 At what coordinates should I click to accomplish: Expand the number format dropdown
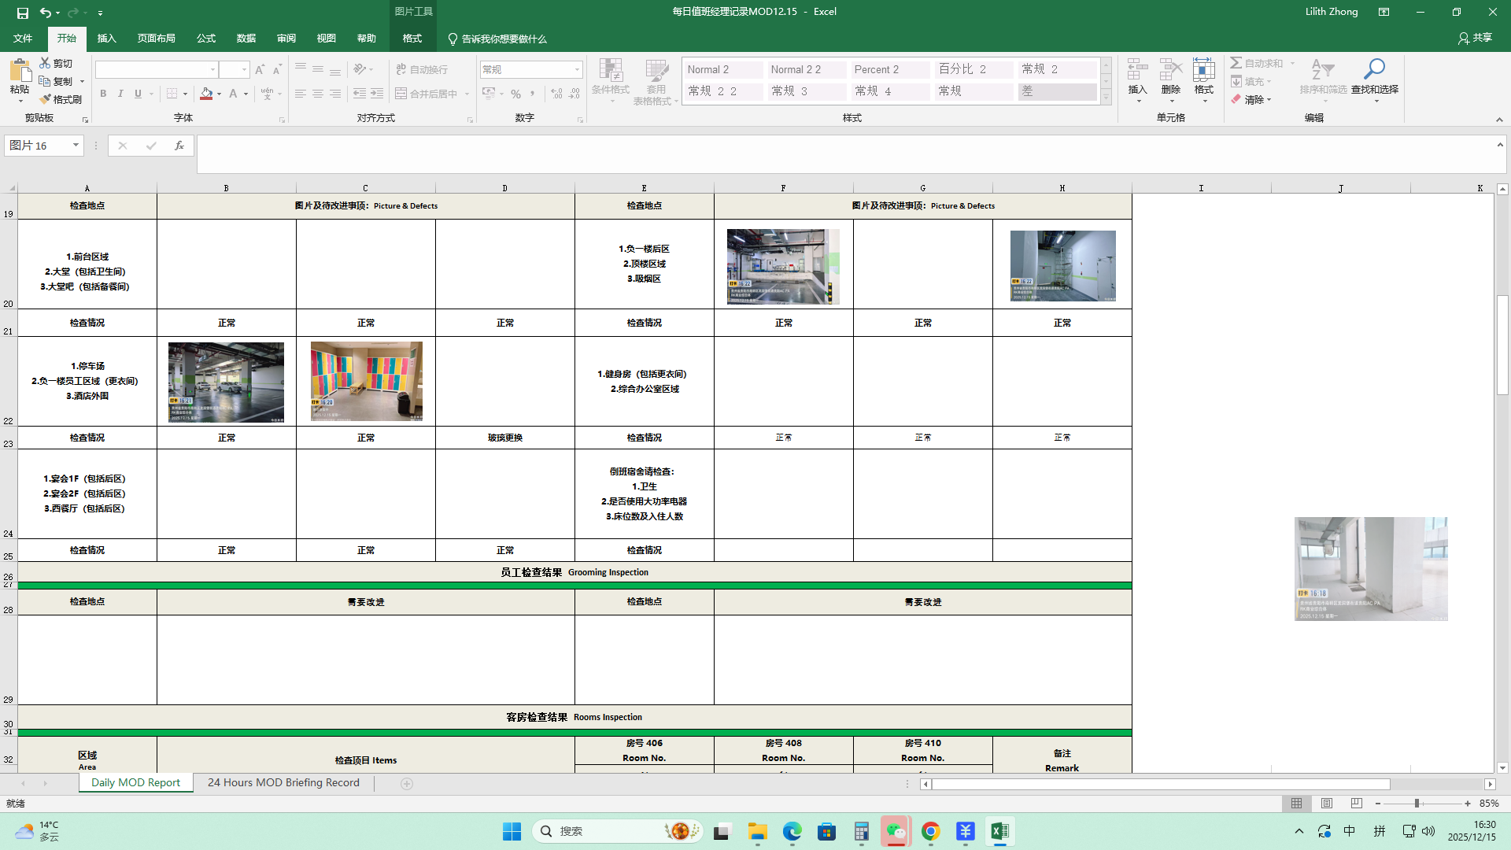click(x=577, y=70)
